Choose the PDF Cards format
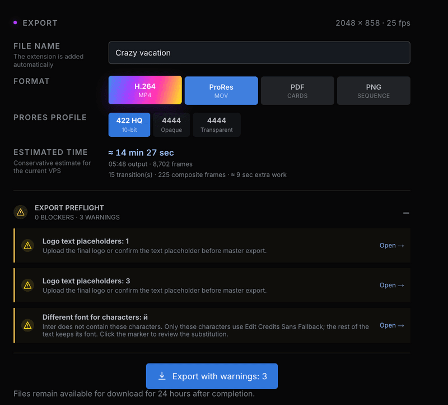 [297, 91]
